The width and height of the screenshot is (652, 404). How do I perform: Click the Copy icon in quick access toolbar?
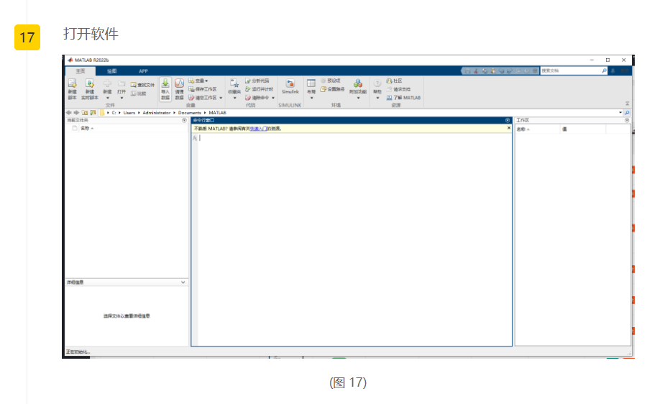(x=485, y=71)
